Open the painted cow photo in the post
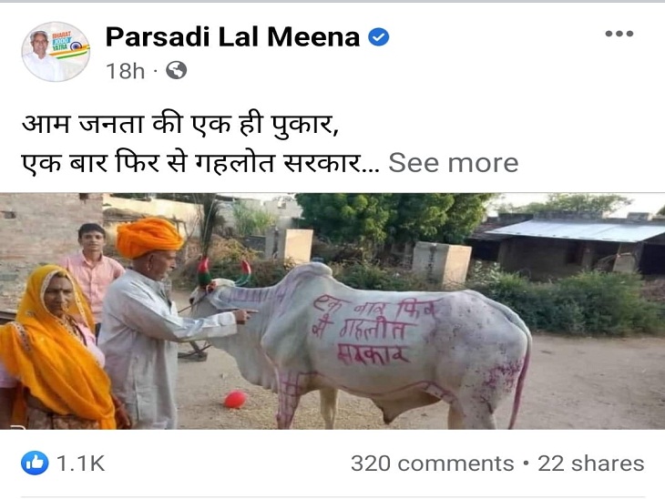The image size is (665, 499). 332,311
